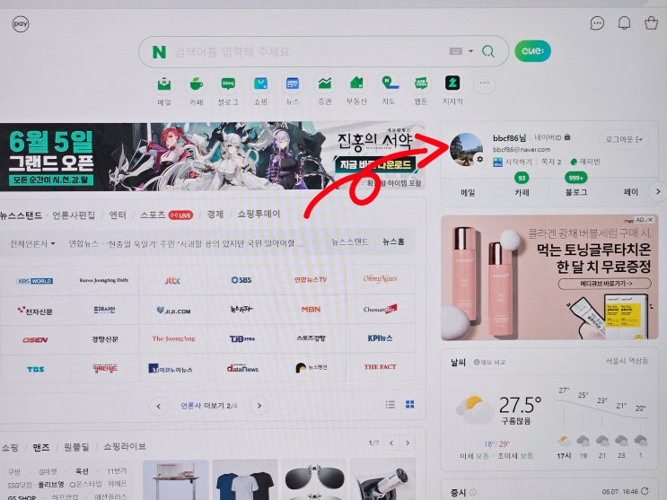Expand account tabs with right chevron

pyautogui.click(x=658, y=191)
